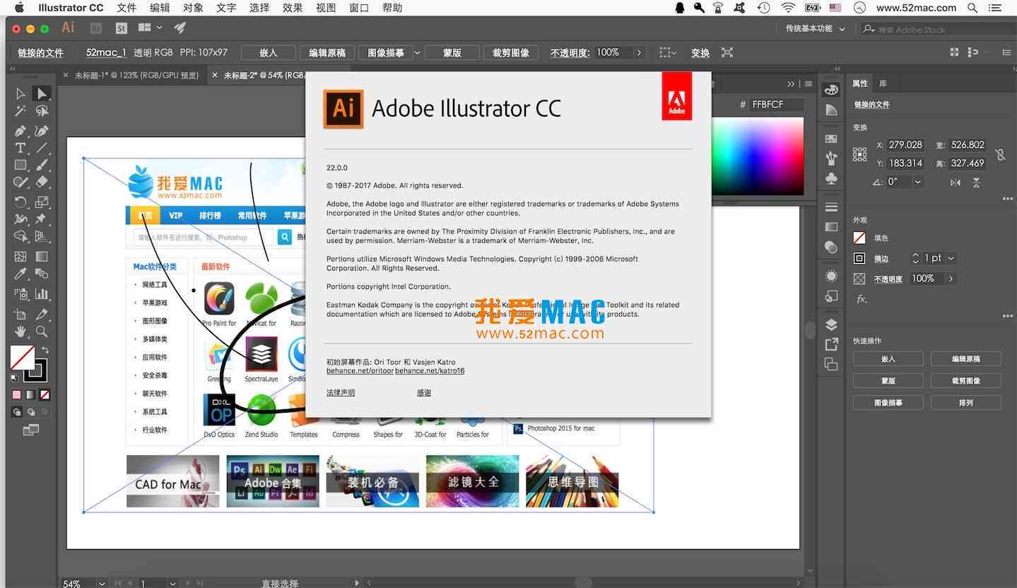Click the fill swatch in properties panel

(x=859, y=238)
